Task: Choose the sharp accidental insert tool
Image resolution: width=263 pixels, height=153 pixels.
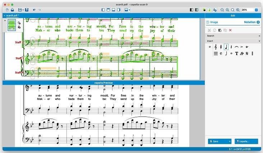Action: coord(221,46)
